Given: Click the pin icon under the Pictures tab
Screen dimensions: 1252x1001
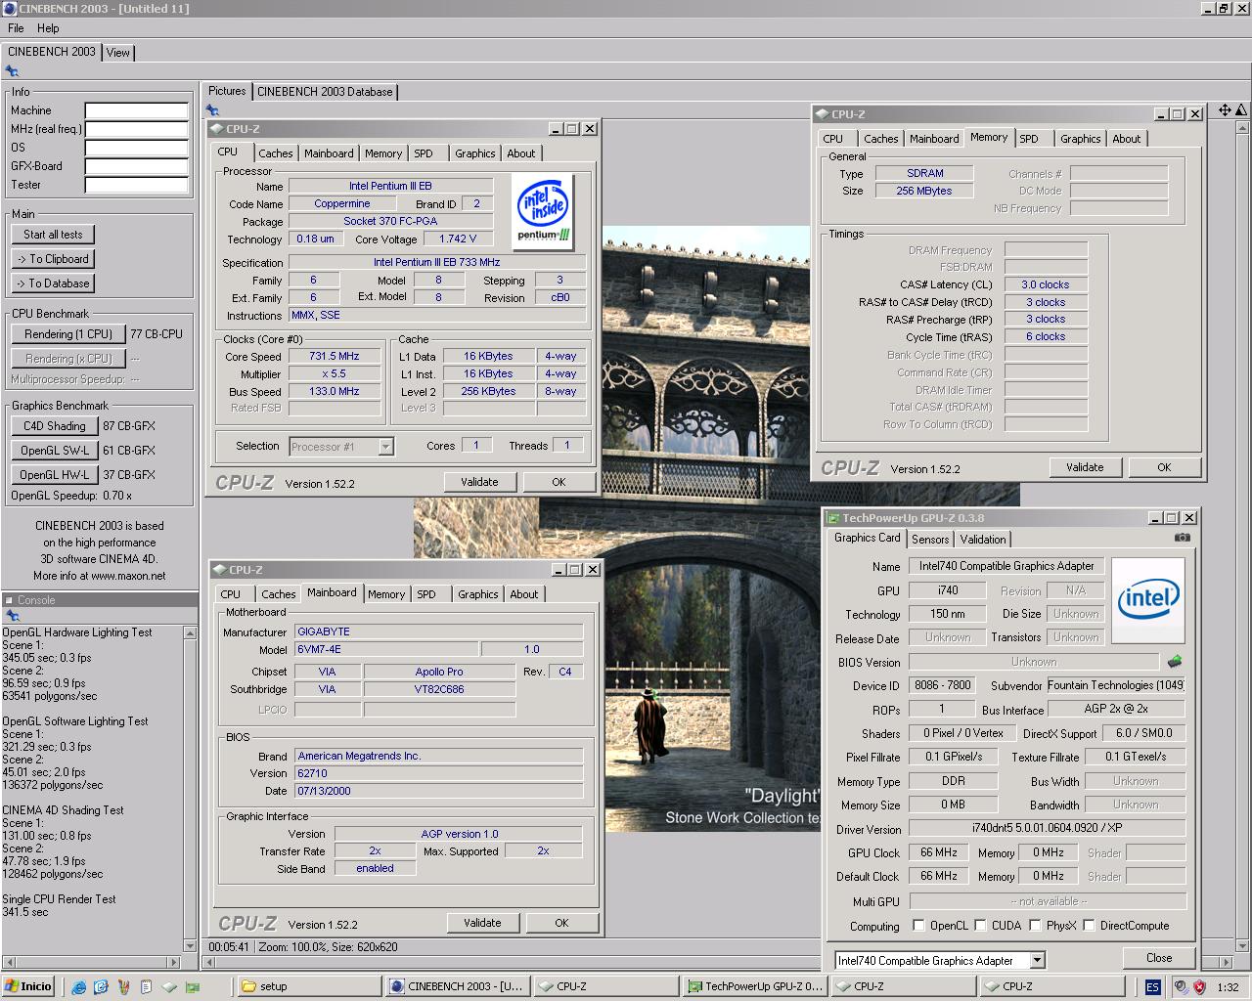Looking at the screenshot, I should tap(212, 109).
